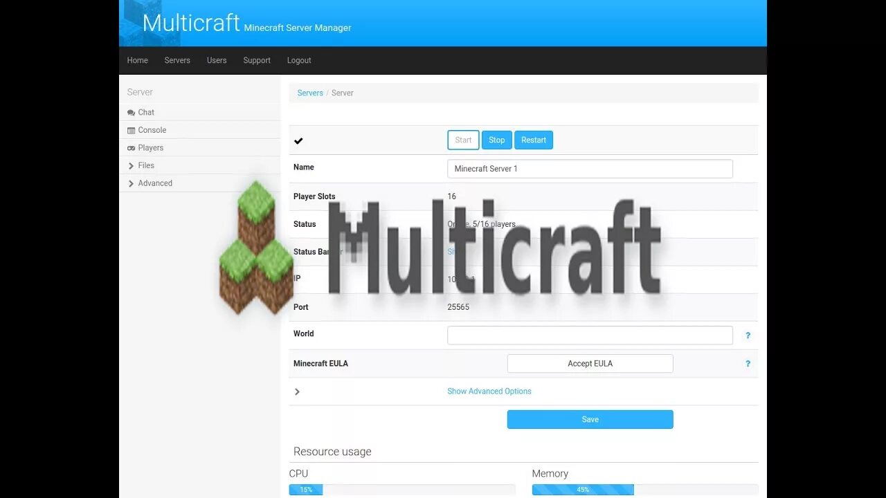Click the World input field
Screen dimensions: 886x498
click(590, 335)
